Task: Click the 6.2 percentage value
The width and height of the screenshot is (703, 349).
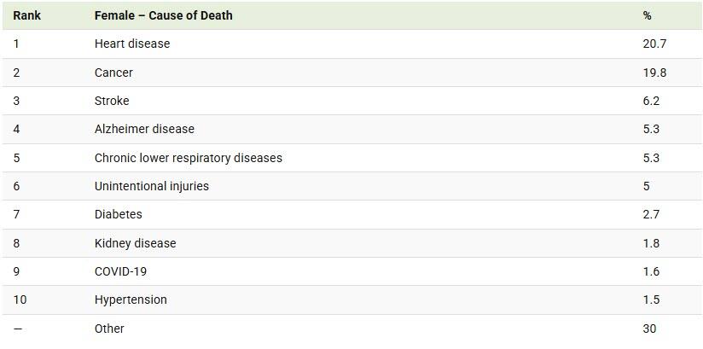Action: [651, 101]
